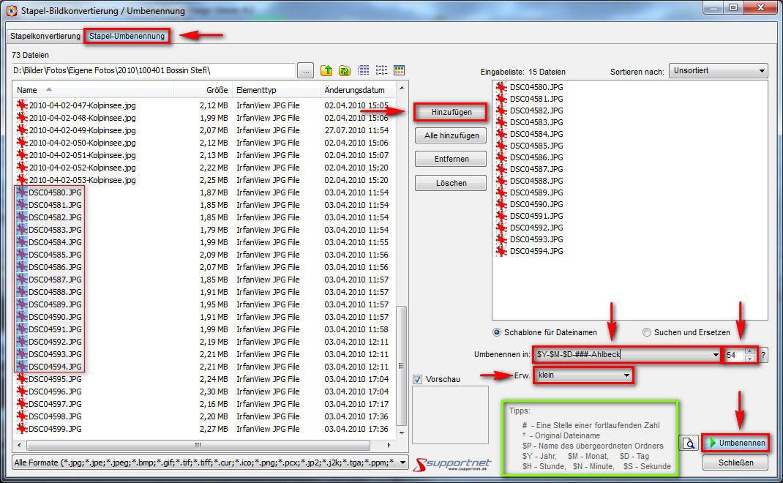Click the refresh folder icon
Viewport: 783px width, 483px height.
(x=344, y=71)
